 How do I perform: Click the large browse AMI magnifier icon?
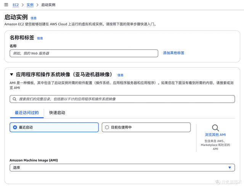pos(215,128)
